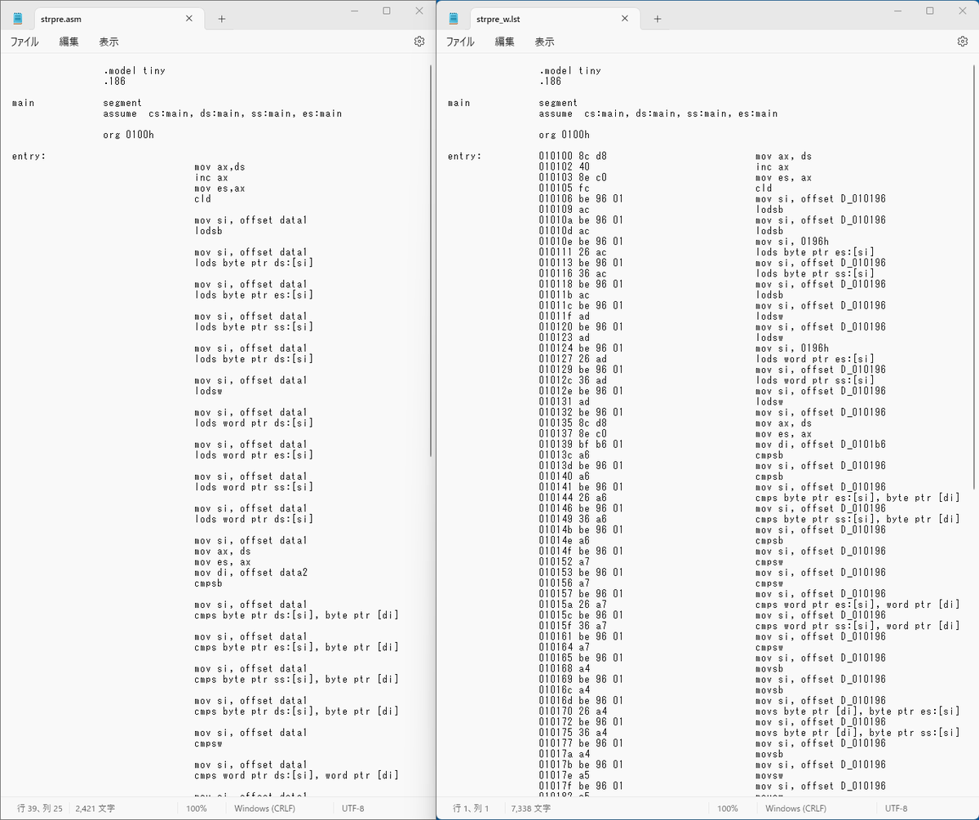Click '.model tiny' line in strpre_w.lst
979x820 pixels.
click(569, 71)
